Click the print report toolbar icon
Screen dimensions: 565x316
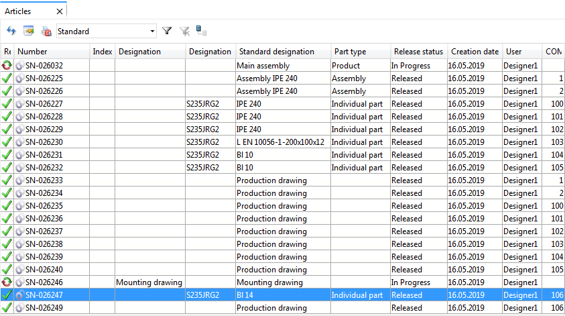[x=46, y=31]
